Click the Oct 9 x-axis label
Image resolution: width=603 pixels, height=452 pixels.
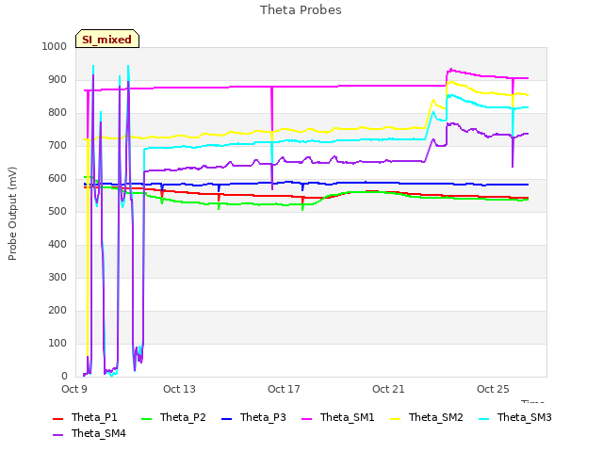[74, 389]
